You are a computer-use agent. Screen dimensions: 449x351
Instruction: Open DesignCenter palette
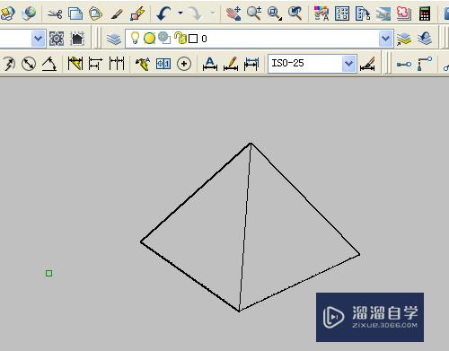342,13
